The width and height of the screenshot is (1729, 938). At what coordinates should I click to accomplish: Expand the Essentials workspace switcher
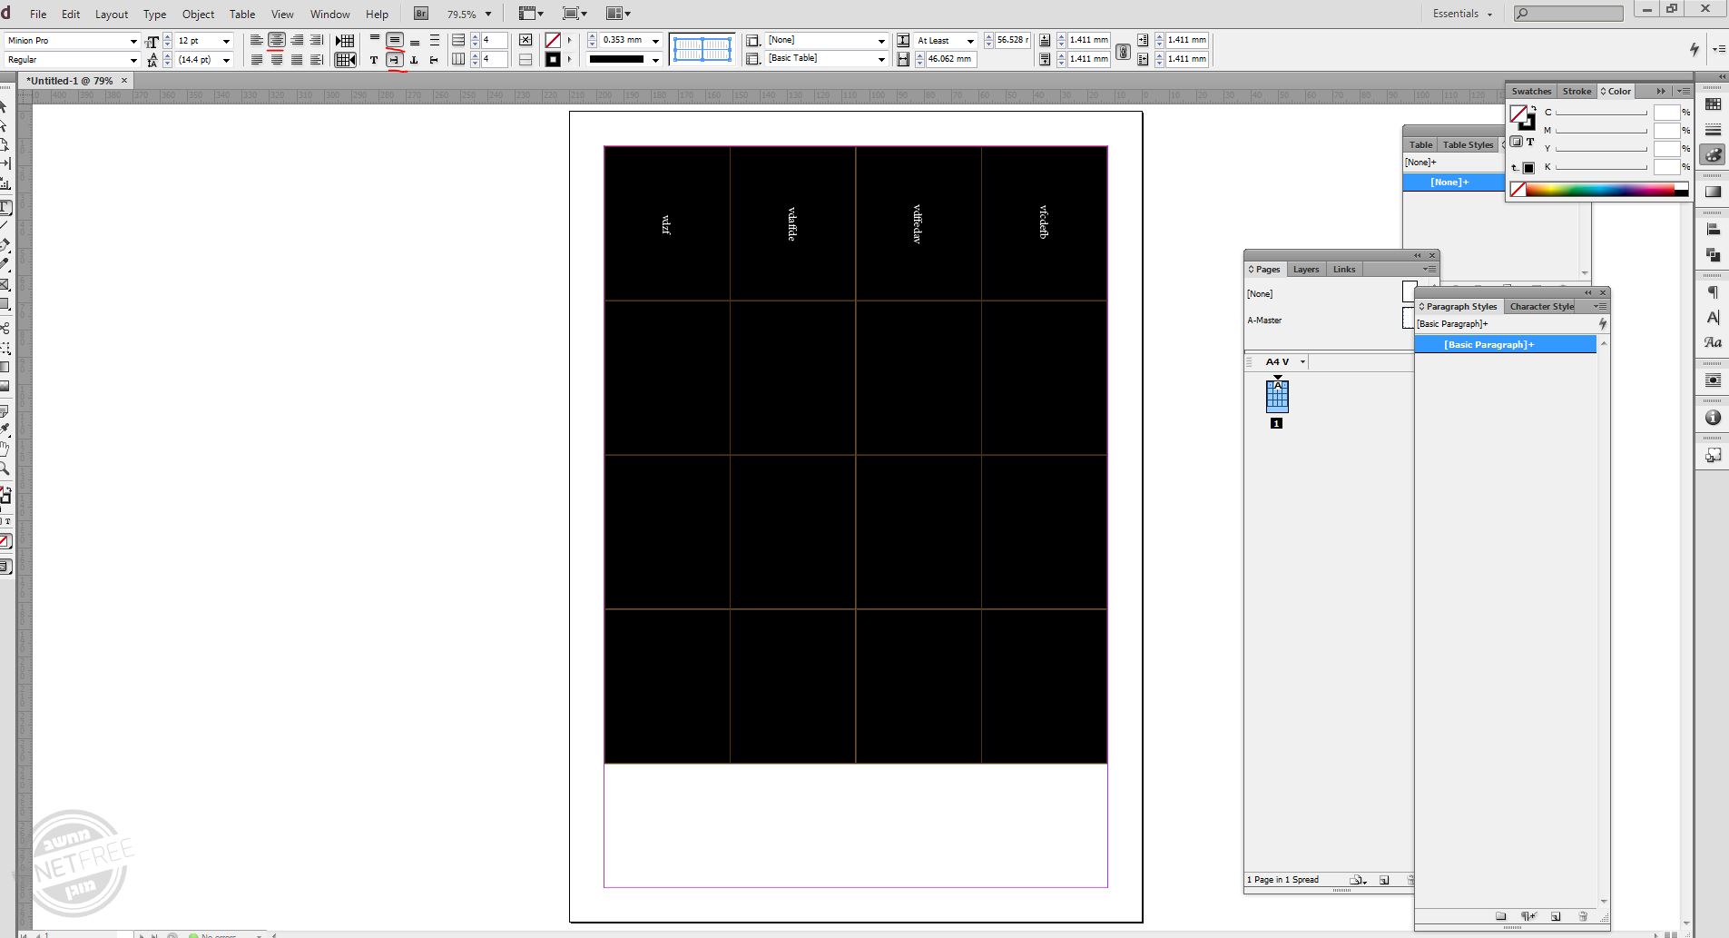coord(1462,14)
